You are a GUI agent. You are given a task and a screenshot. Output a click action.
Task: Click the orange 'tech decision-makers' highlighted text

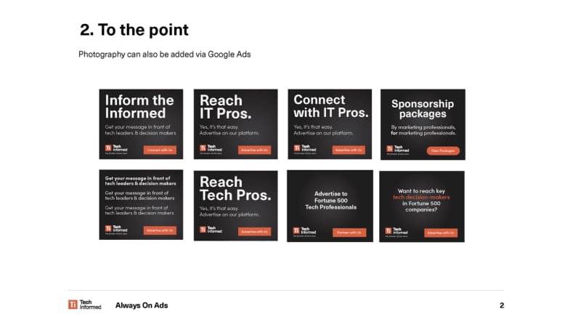421,197
